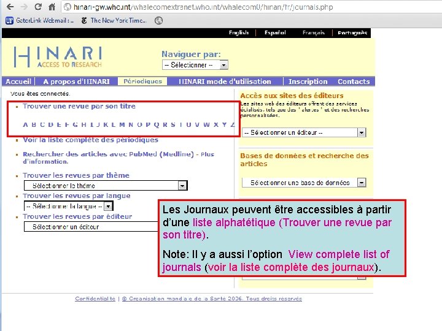Browse journals starting with letter X
This screenshot has height=331, width=442.
pos(216,124)
